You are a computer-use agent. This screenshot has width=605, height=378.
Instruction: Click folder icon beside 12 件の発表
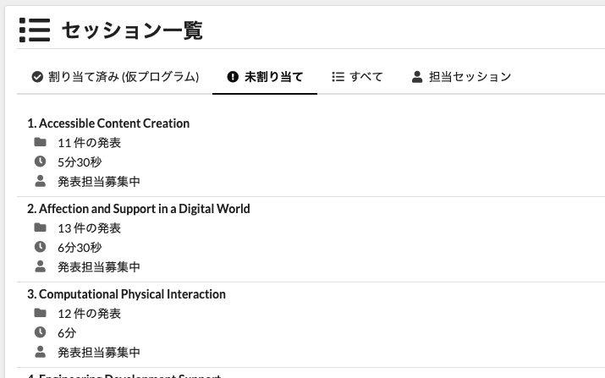(40, 313)
